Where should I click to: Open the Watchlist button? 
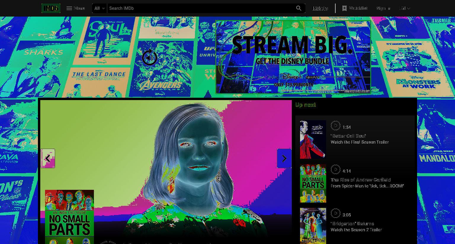[x=355, y=8]
